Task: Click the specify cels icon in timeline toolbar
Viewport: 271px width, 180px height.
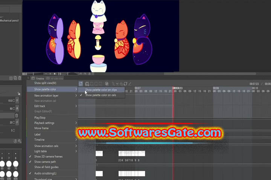Action: (x=107, y=84)
